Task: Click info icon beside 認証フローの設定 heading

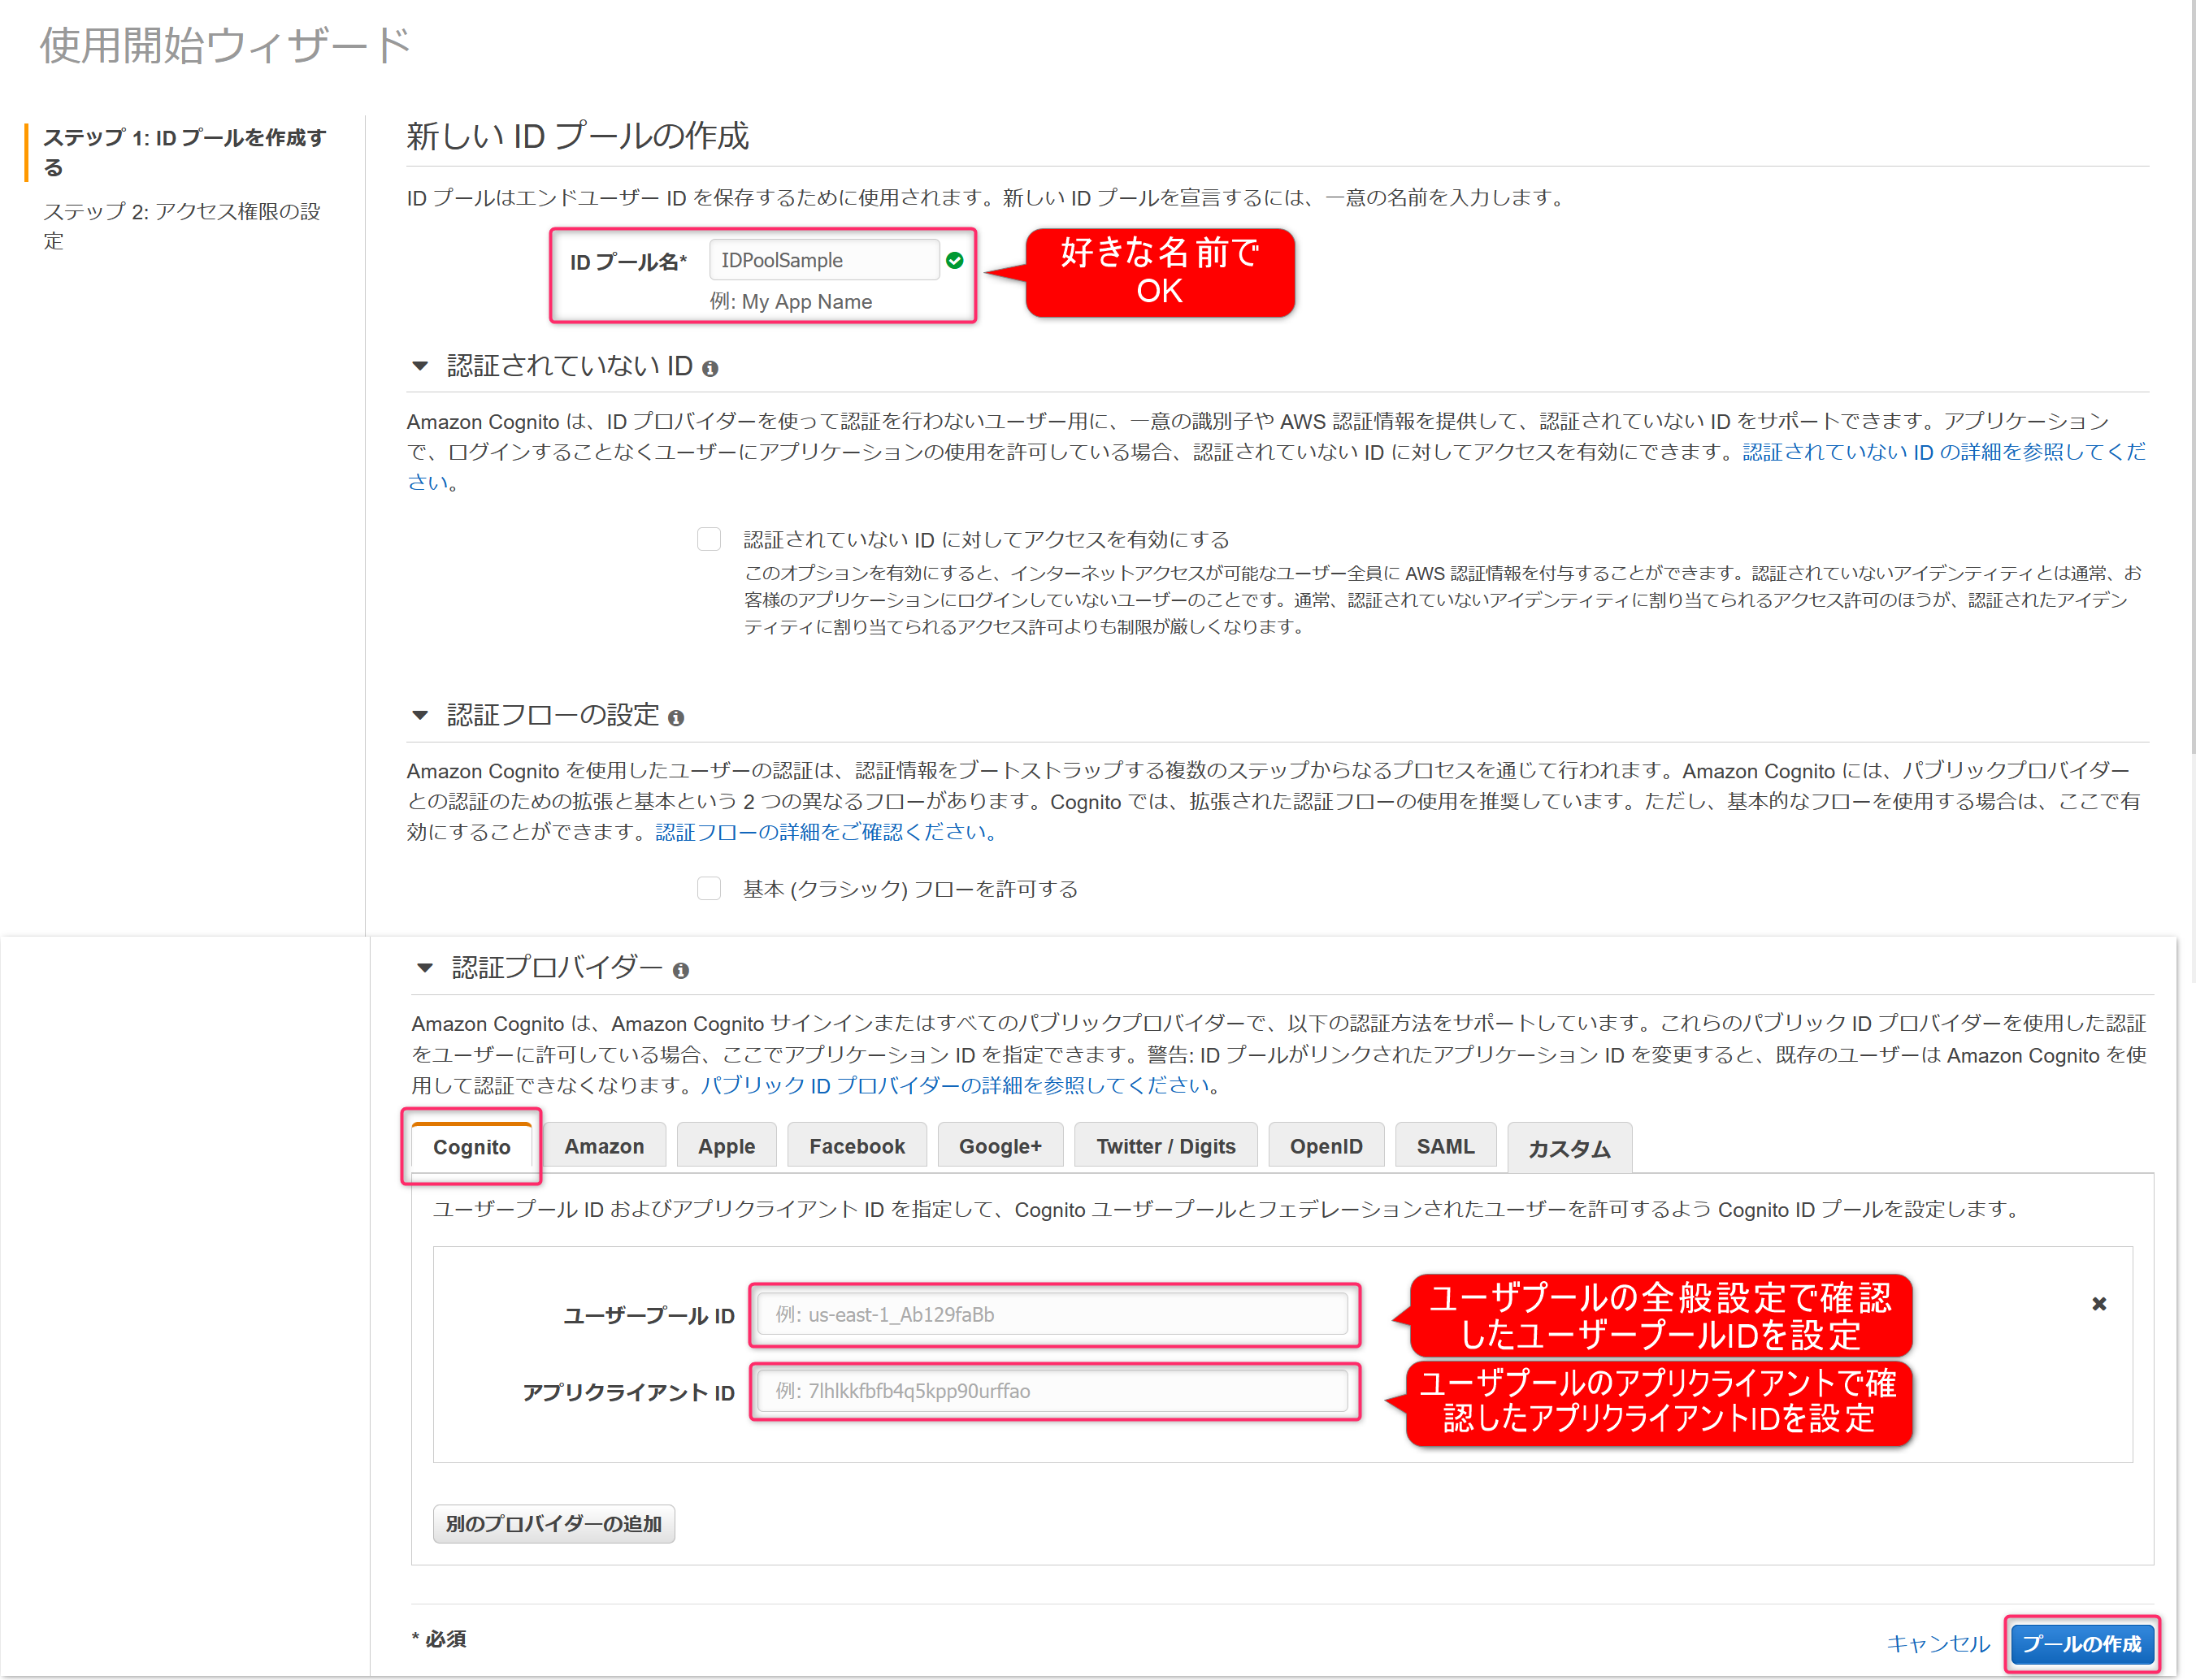Action: 676,718
